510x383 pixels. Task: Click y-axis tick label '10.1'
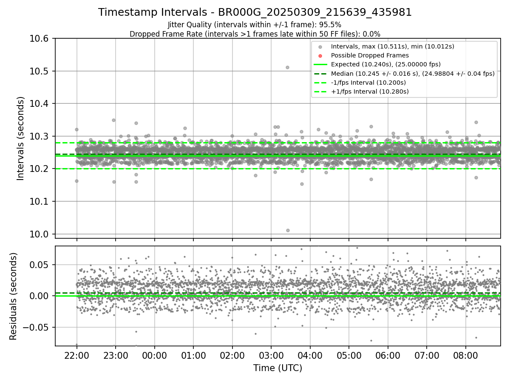(39, 201)
